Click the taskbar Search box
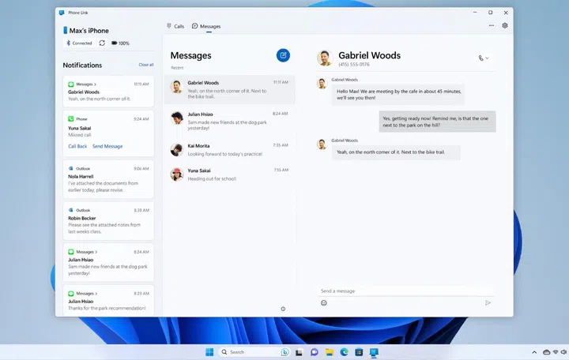The height and width of the screenshot is (360, 569). 254,352
